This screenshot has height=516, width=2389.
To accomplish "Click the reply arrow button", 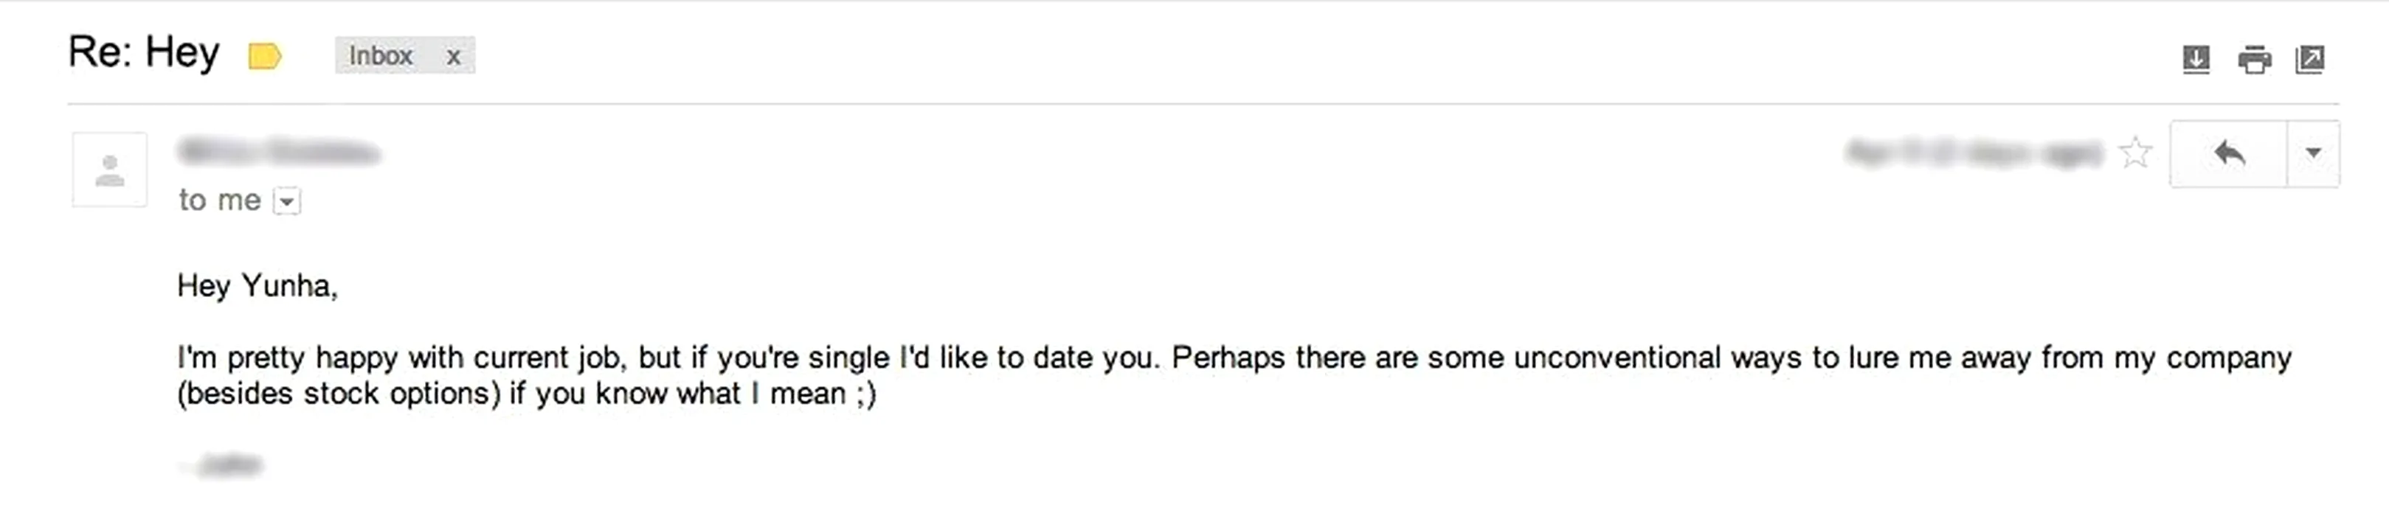I will [2229, 153].
